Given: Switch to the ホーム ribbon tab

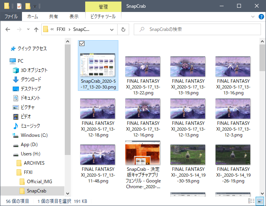Looking at the screenshot, I should [32, 17].
